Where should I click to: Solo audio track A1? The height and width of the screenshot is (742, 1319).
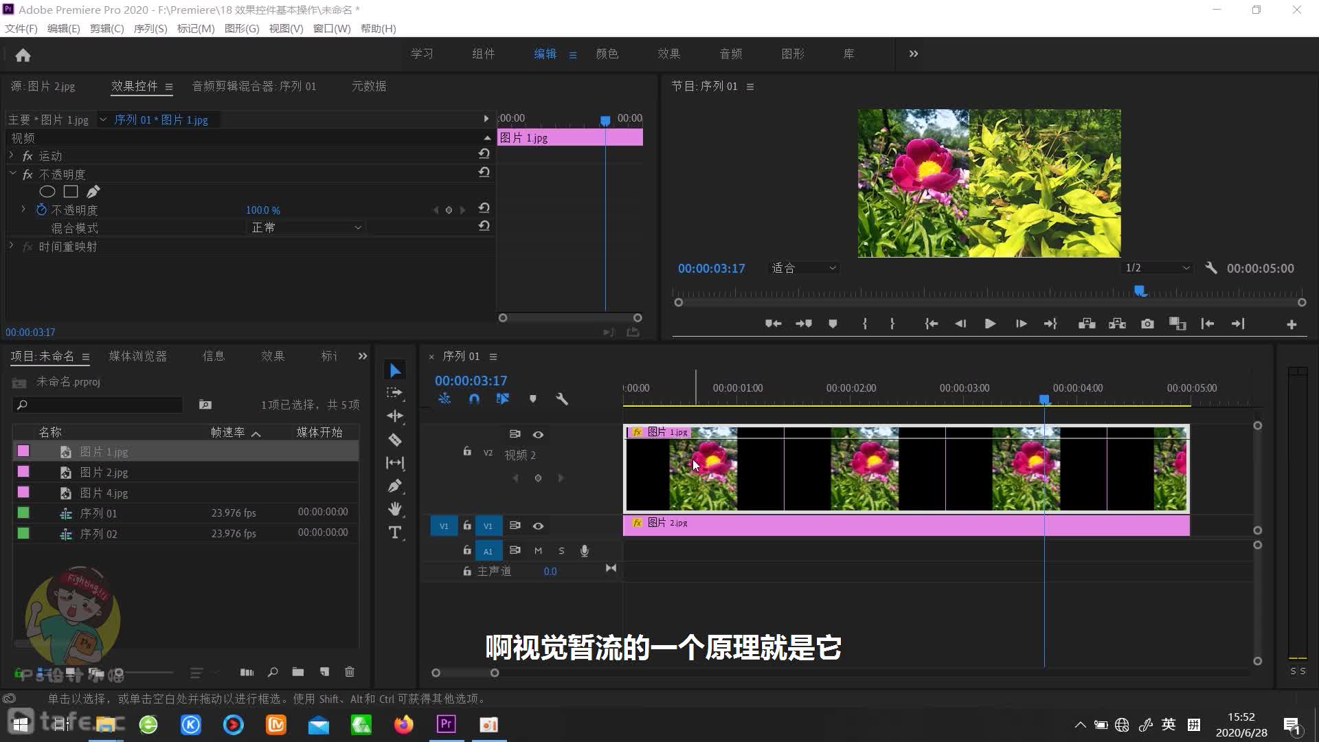coord(561,551)
